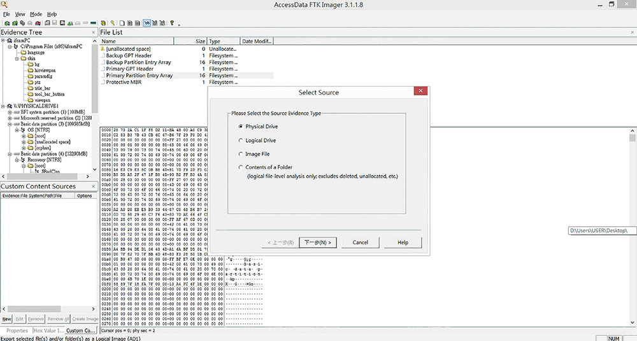Open the File menu
637x341 pixels.
pyautogui.click(x=6, y=14)
